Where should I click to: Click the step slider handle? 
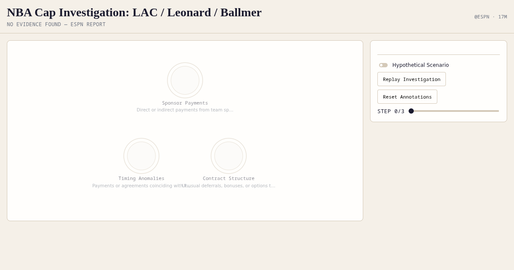coord(411,111)
